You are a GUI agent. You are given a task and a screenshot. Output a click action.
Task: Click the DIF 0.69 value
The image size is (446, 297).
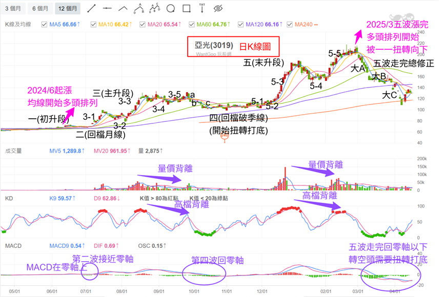pyautogui.click(x=107, y=246)
